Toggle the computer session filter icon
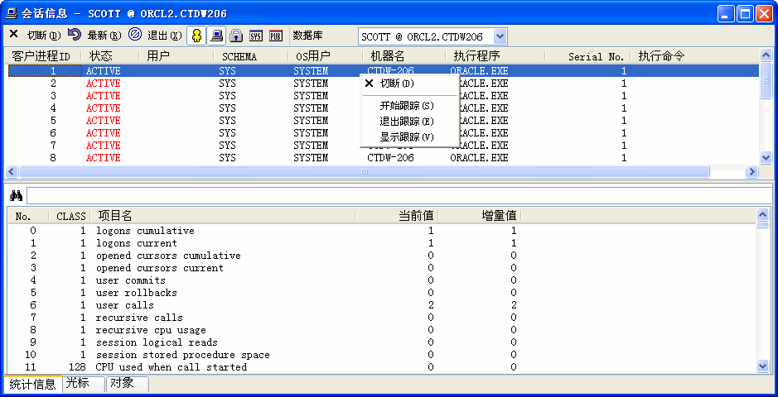Image resolution: width=778 pixels, height=397 pixels. pyautogui.click(x=216, y=36)
